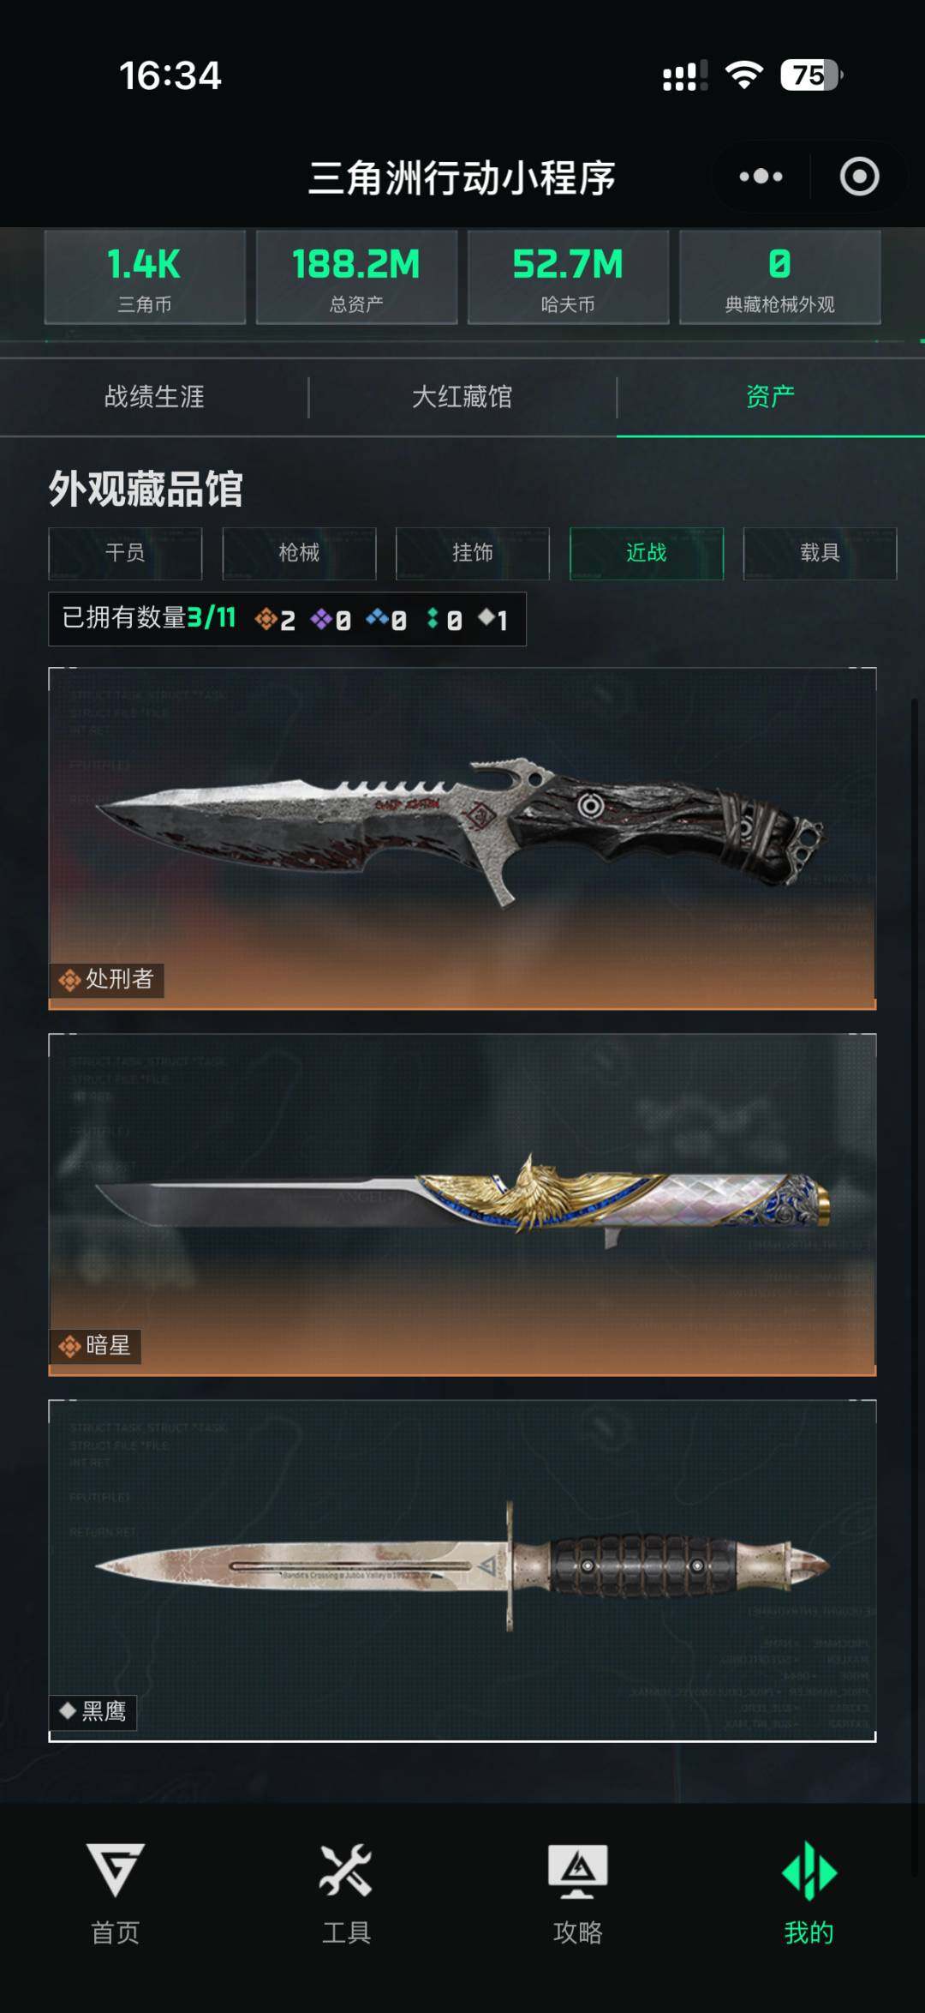This screenshot has height=2013, width=925.
Task: Open the 黑鹰 knife skin card
Action: (462, 1571)
